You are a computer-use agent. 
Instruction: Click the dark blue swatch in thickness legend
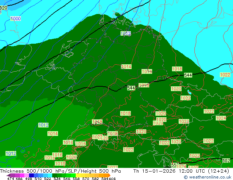(31, 175)
